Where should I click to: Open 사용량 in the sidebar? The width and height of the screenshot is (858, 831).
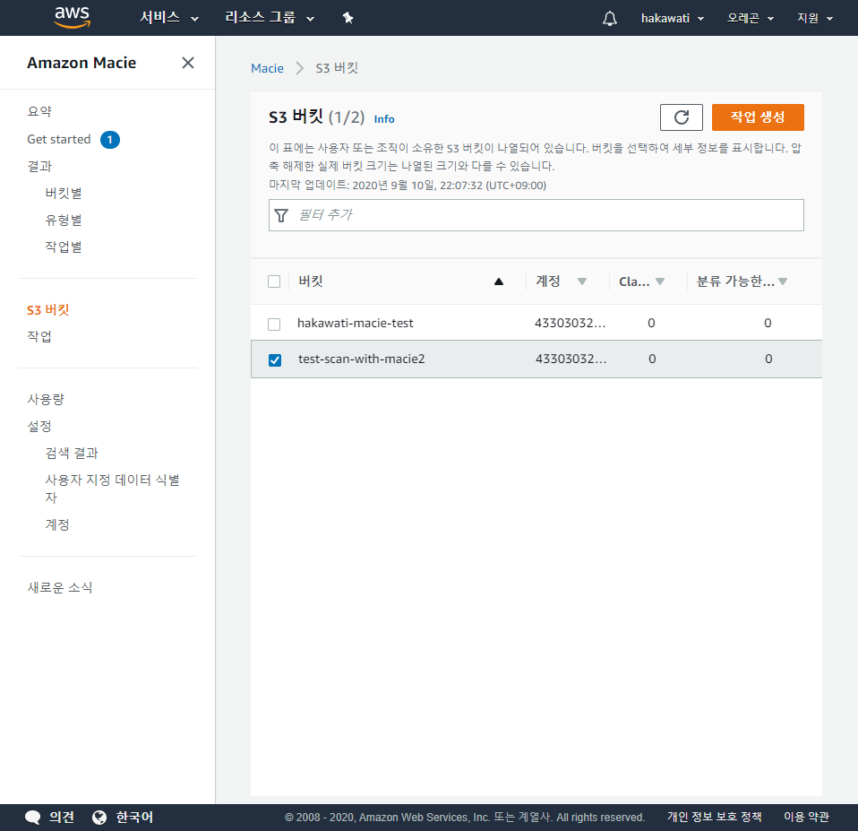(46, 399)
